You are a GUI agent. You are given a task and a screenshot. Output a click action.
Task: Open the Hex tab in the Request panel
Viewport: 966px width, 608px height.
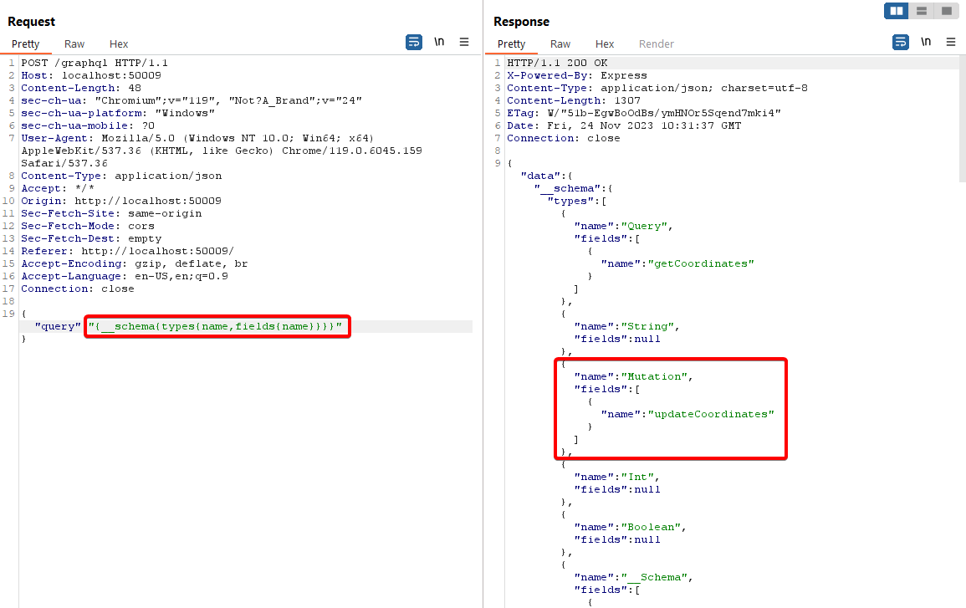pos(119,44)
